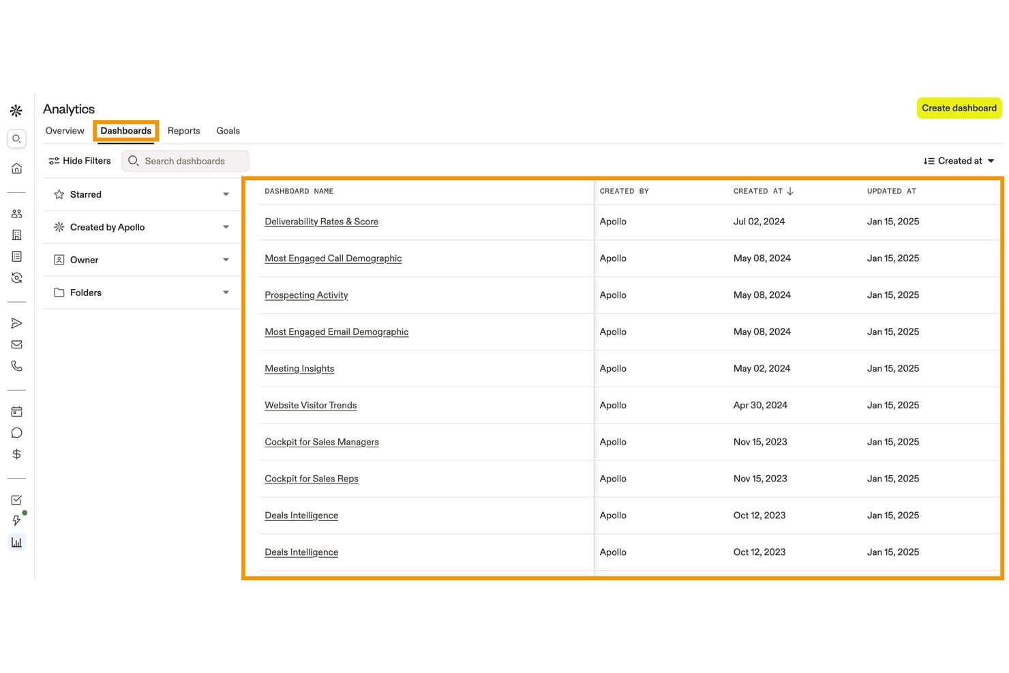Click the eye with circular arrows icon
This screenshot has width=1009, height=673.
coord(17,278)
